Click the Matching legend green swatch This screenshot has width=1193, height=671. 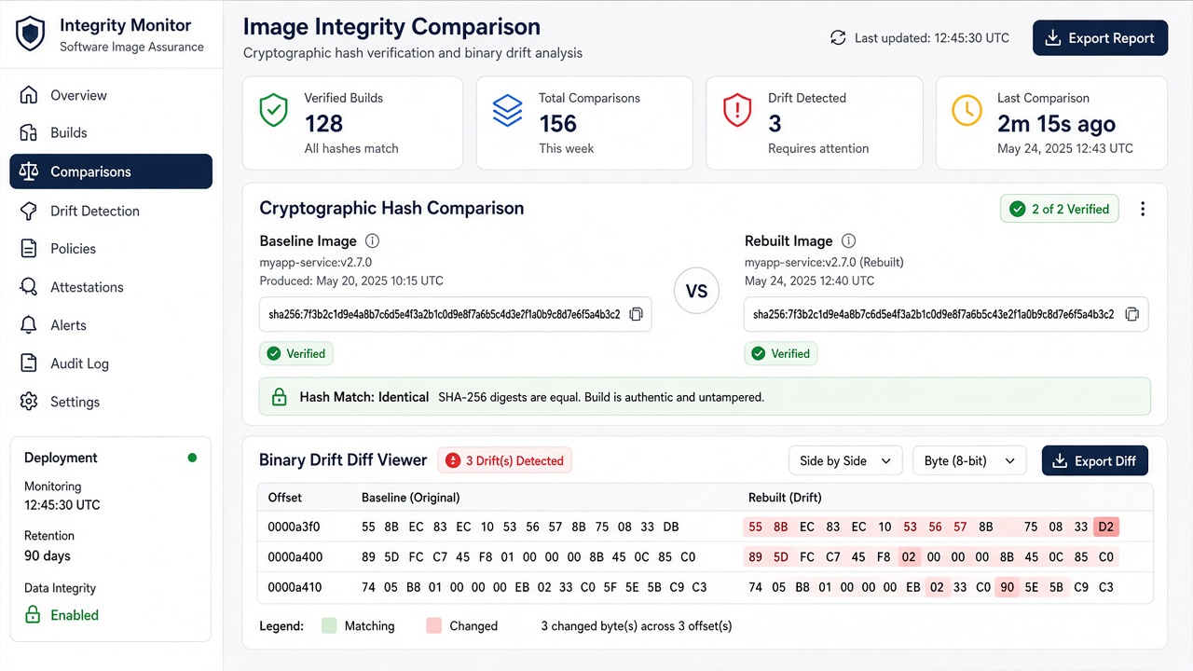328,625
